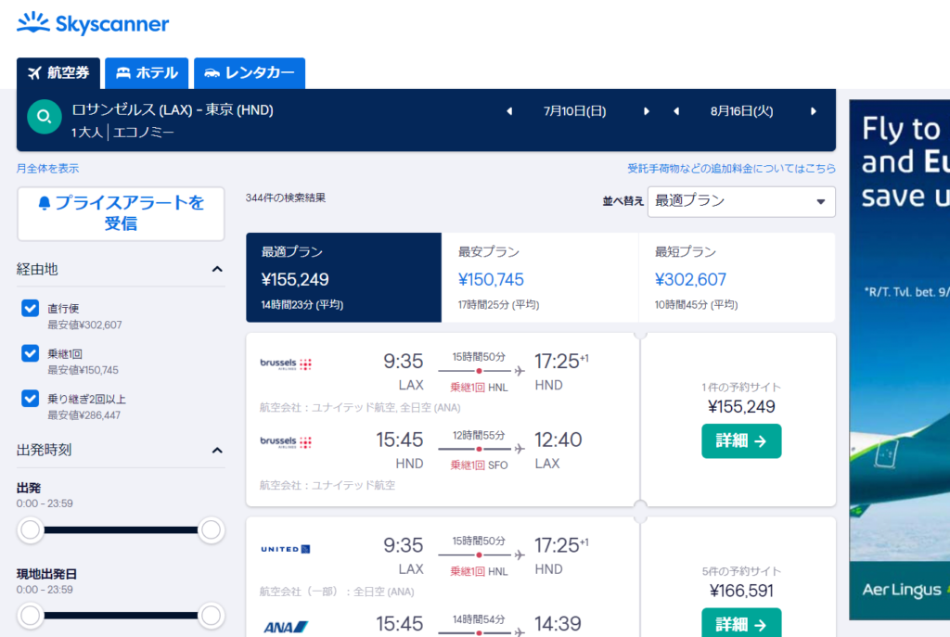This screenshot has width=950, height=637.
Task: Collapse the 出発時刻 filter section
Action: [x=217, y=450]
